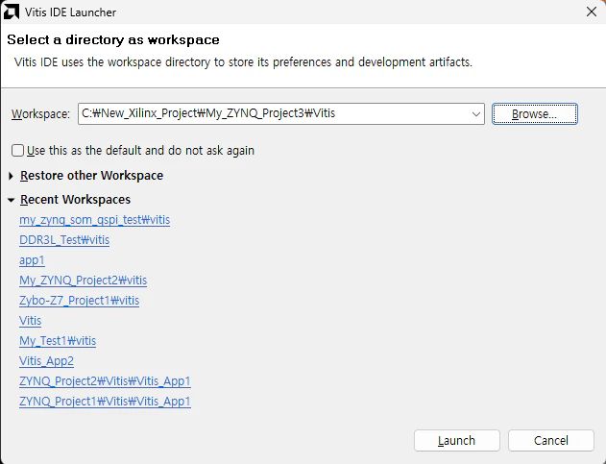Choose My_ZYNQ_Project2\vitis workspace link
Image resolution: width=606 pixels, height=464 pixels.
(84, 280)
